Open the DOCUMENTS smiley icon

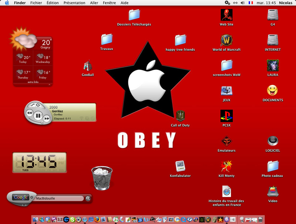click(272, 90)
